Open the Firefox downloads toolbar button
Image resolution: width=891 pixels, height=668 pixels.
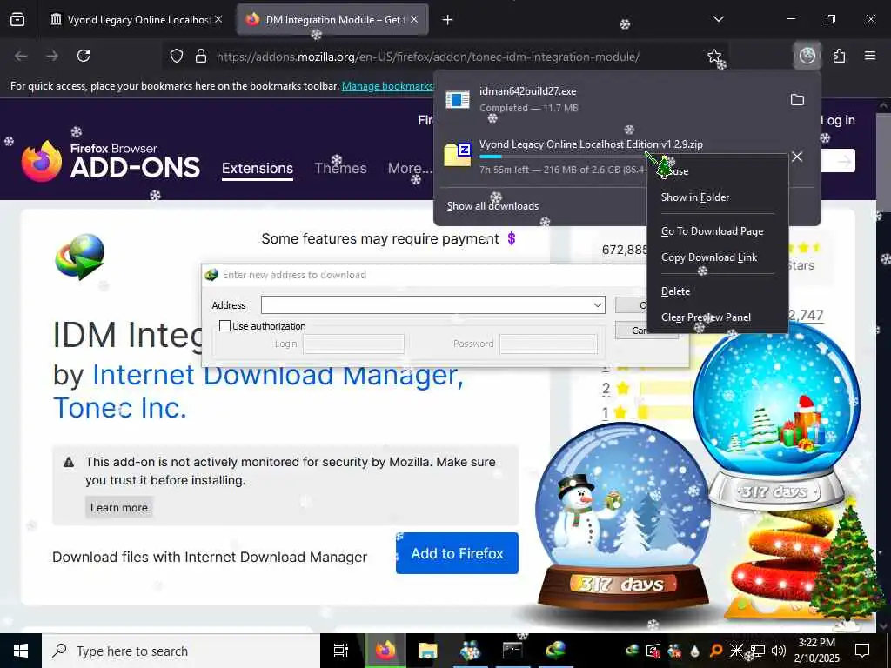(807, 56)
